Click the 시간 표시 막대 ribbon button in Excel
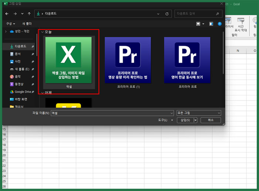The height and width of the screenshot is (191, 259). [x=240, y=25]
